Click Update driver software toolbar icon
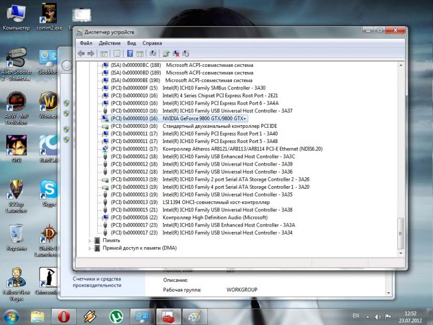433x325 pixels. [x=166, y=53]
